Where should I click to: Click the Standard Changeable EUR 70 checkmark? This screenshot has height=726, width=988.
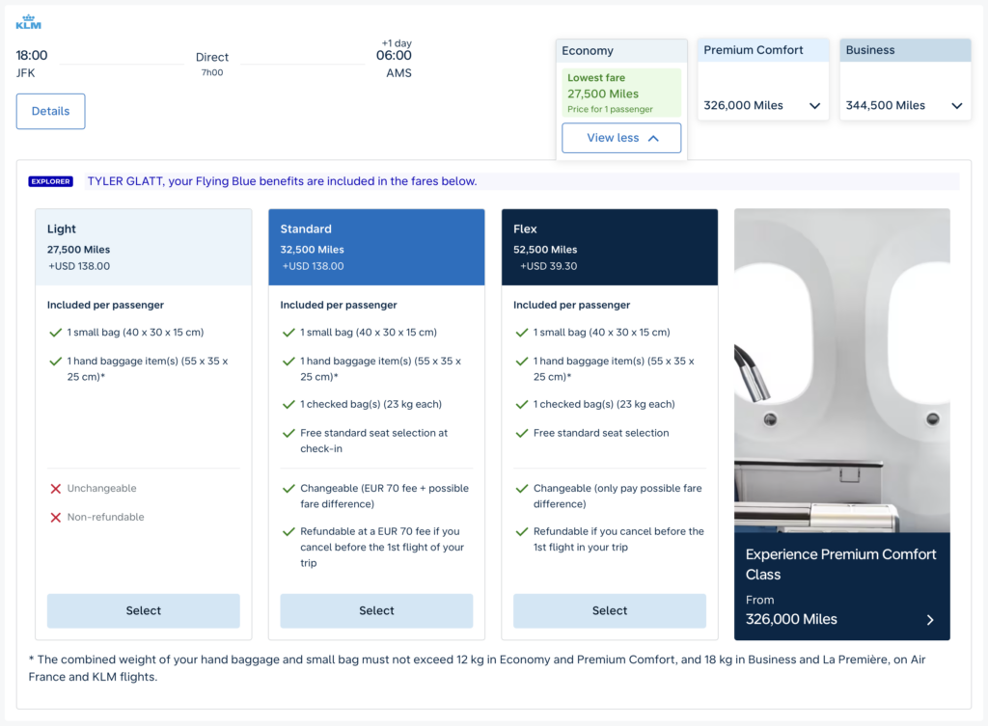(x=288, y=489)
